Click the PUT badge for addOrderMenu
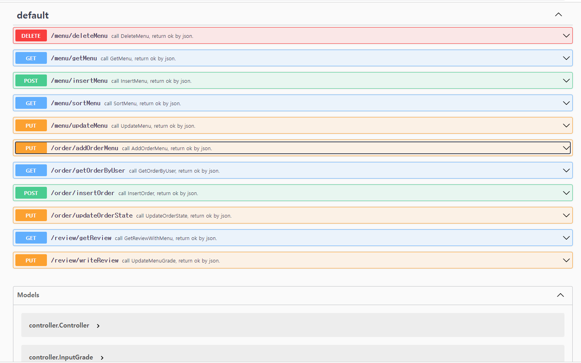The width and height of the screenshot is (581, 363). tap(31, 148)
